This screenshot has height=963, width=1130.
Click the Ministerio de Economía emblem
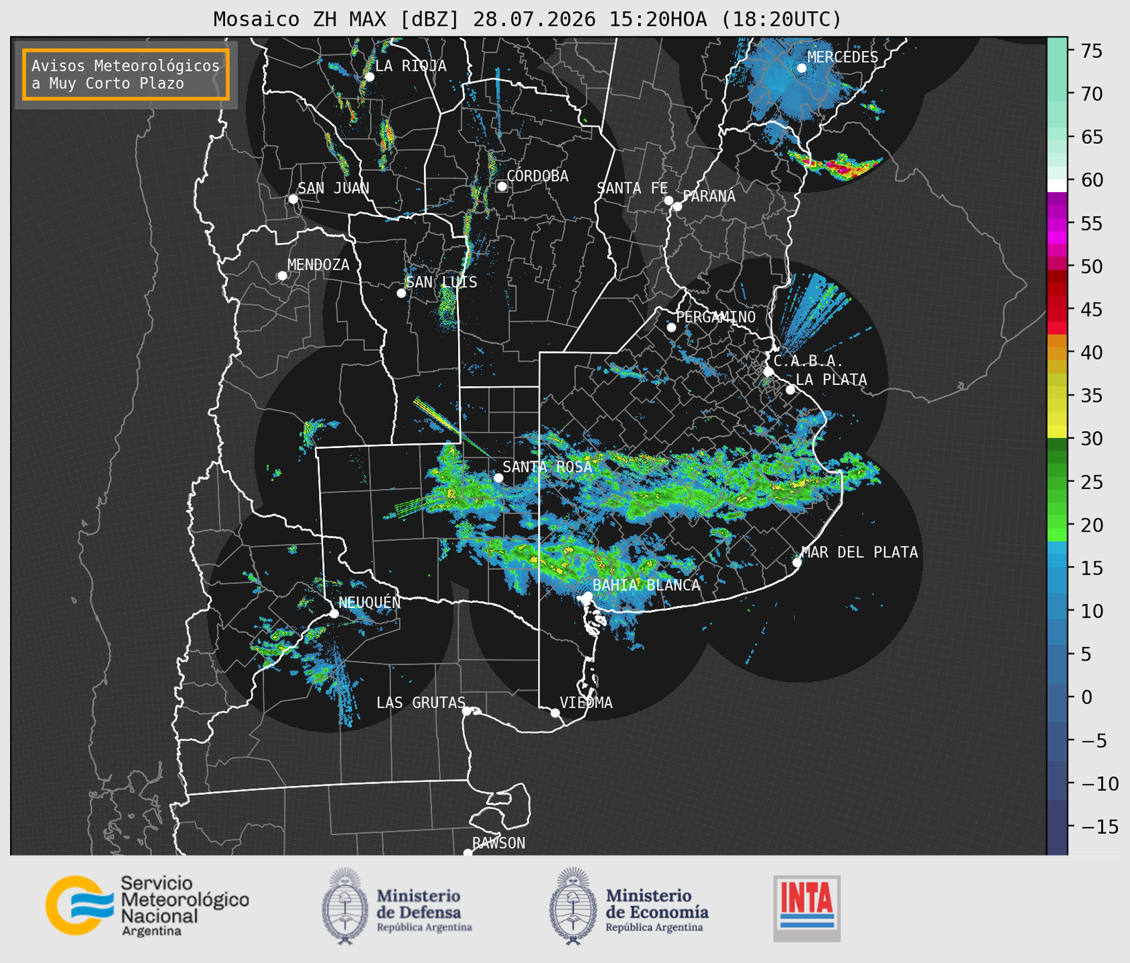[572, 906]
